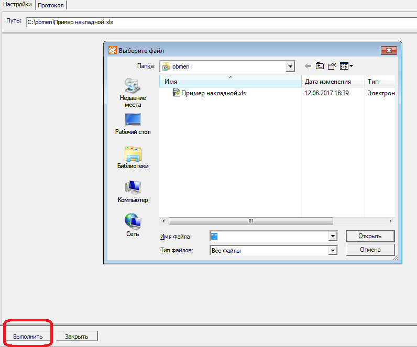This screenshot has width=417, height=347.
Task: Select Рабочий стол in places sidebar
Action: 133,124
